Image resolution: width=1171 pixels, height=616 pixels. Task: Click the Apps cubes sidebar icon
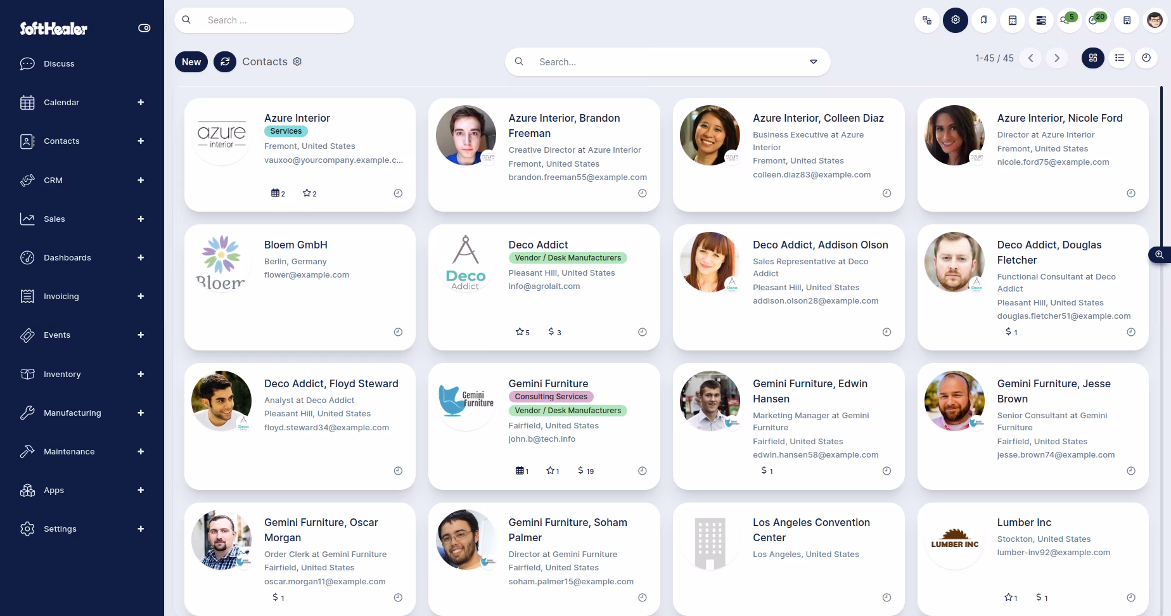[x=27, y=490]
